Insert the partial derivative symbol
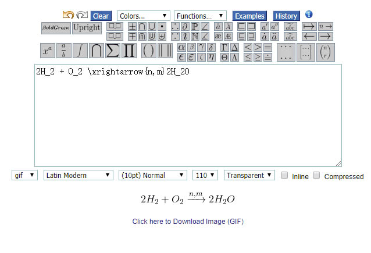The width and height of the screenshot is (371, 253). click(x=185, y=27)
